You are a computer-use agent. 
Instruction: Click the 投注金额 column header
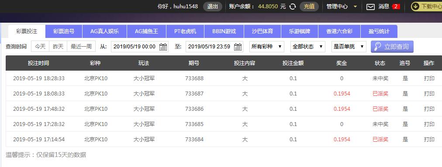[293, 63]
